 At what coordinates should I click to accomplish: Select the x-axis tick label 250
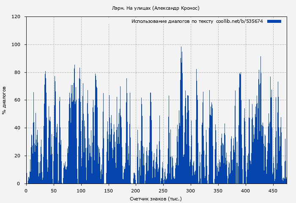coord(163,191)
